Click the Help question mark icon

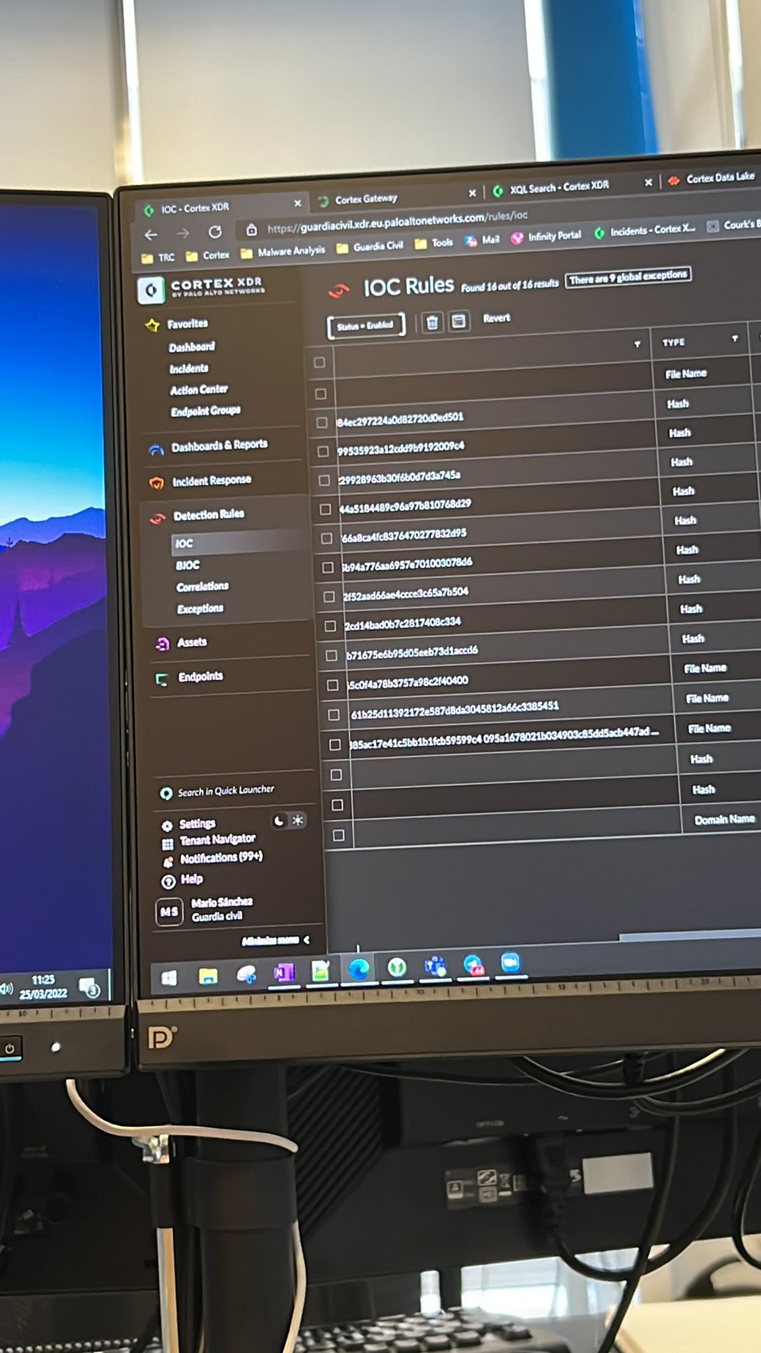(x=168, y=881)
